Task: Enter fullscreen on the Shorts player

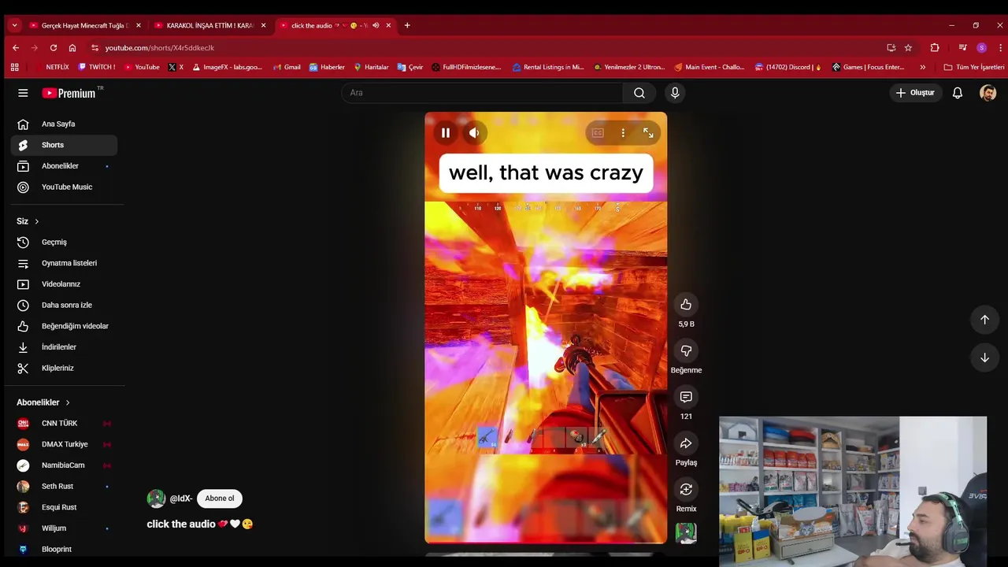Action: click(x=648, y=133)
